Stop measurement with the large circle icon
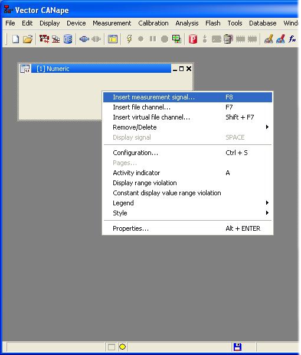 click(165, 39)
